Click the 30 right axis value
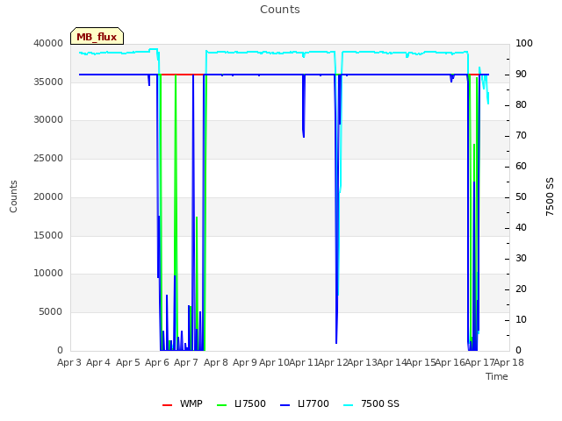 [521, 258]
